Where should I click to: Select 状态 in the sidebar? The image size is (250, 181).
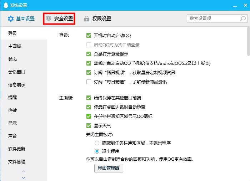click(24, 59)
